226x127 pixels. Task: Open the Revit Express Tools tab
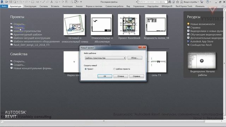(184, 6)
